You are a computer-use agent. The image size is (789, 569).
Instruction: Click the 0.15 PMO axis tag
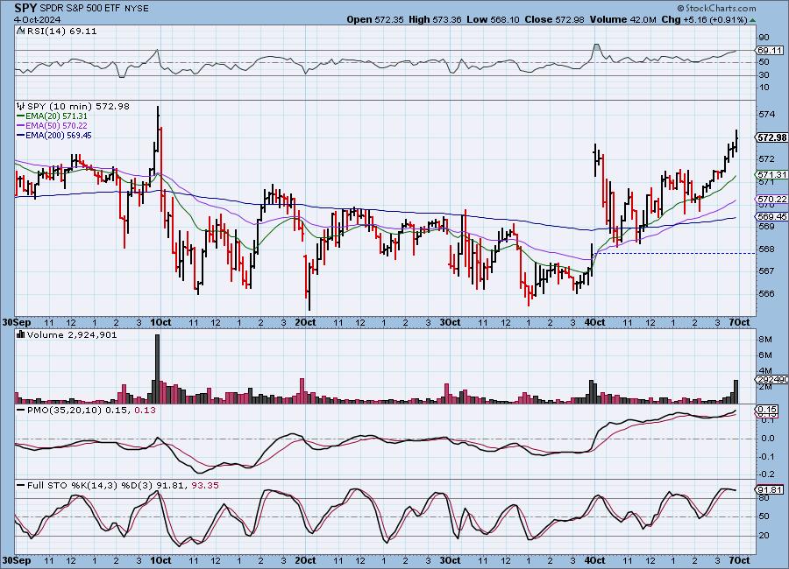(767, 411)
